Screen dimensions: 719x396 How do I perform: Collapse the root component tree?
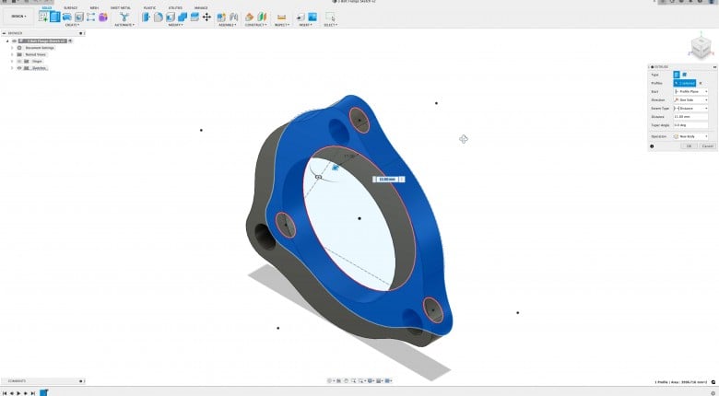[7, 41]
